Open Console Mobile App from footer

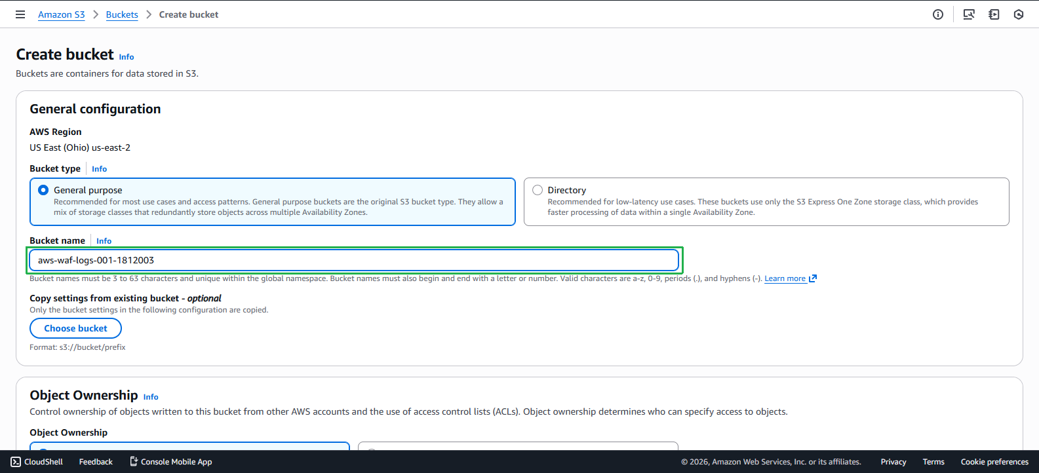(x=170, y=462)
